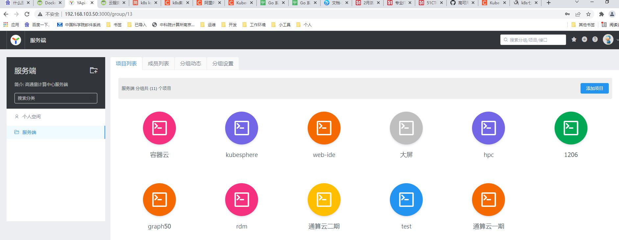Select 个人空间 in sidebar
This screenshot has height=240, width=619.
point(56,117)
